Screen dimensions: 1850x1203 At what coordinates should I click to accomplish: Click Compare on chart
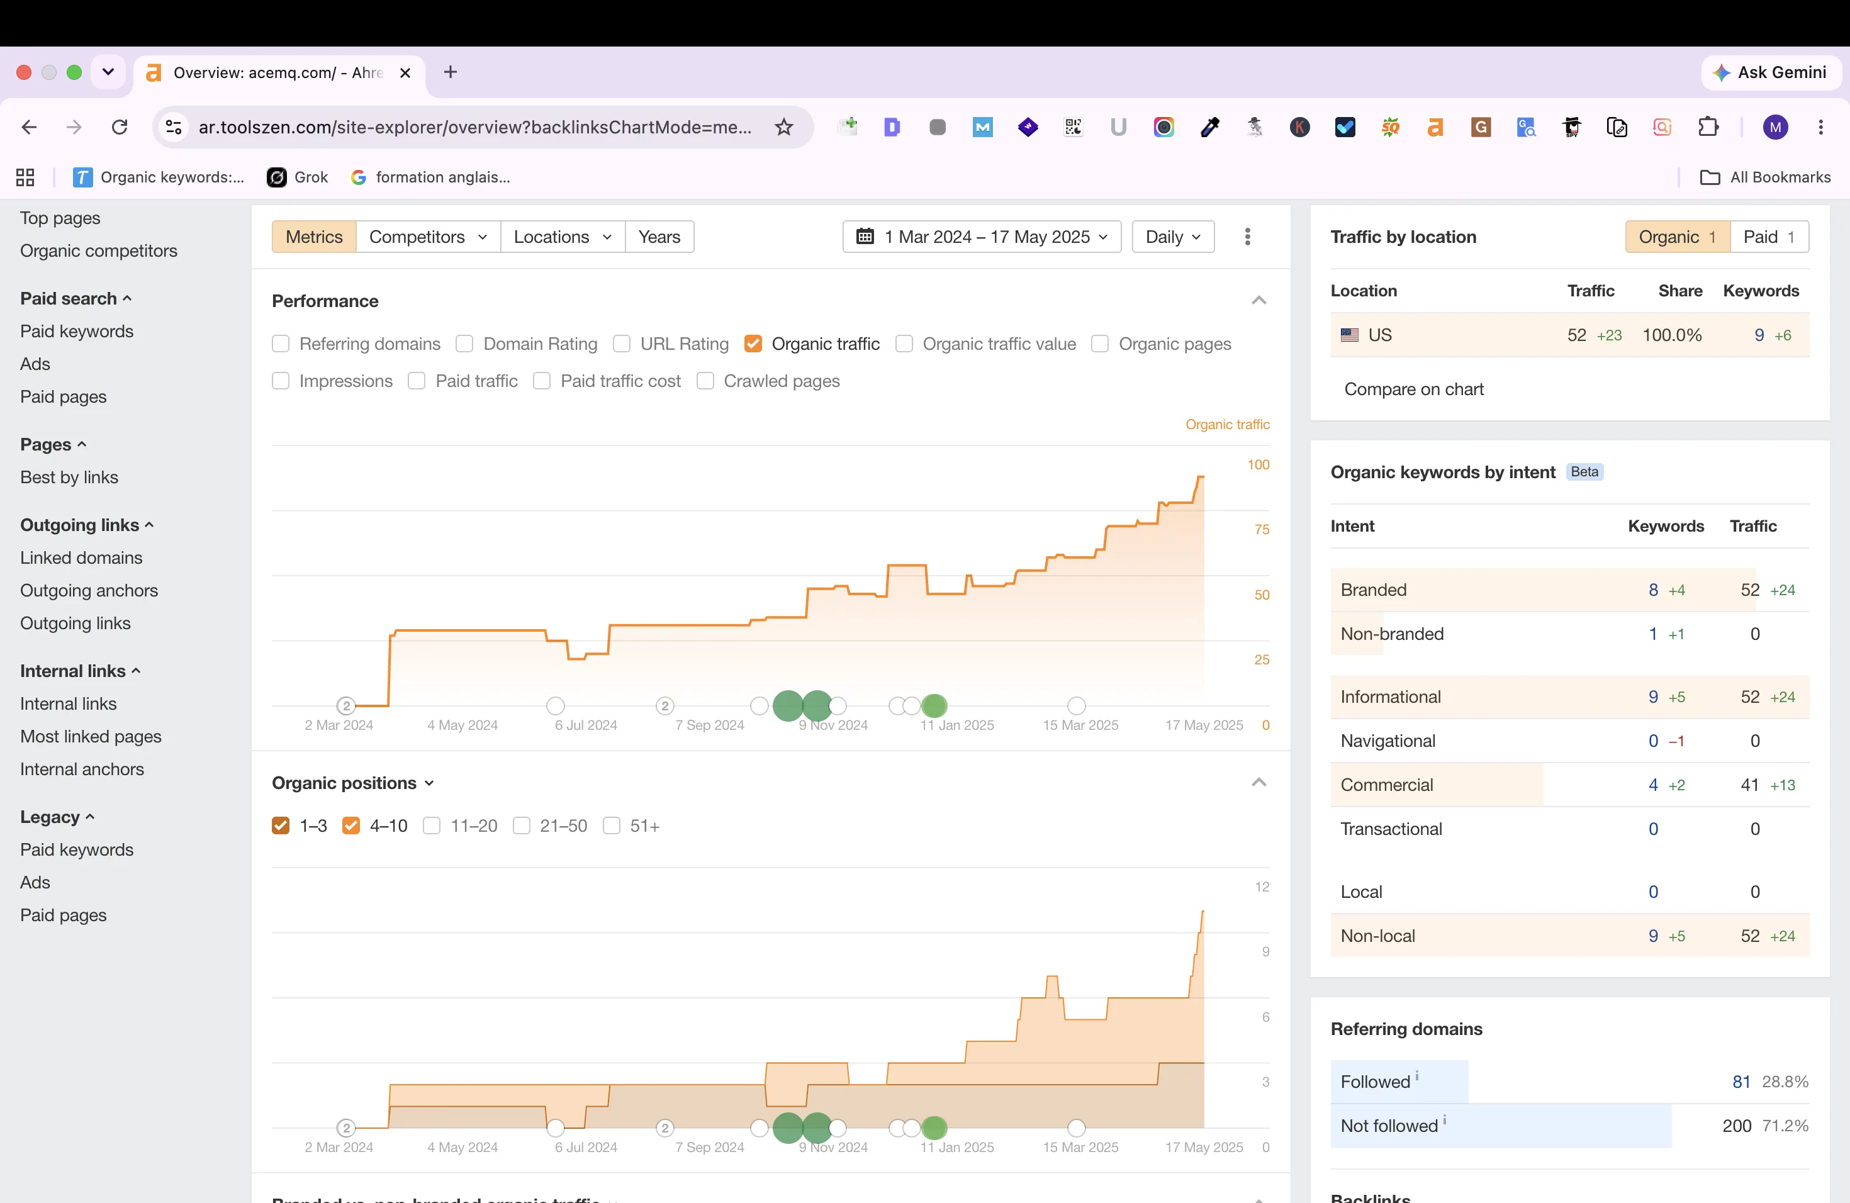click(1414, 389)
